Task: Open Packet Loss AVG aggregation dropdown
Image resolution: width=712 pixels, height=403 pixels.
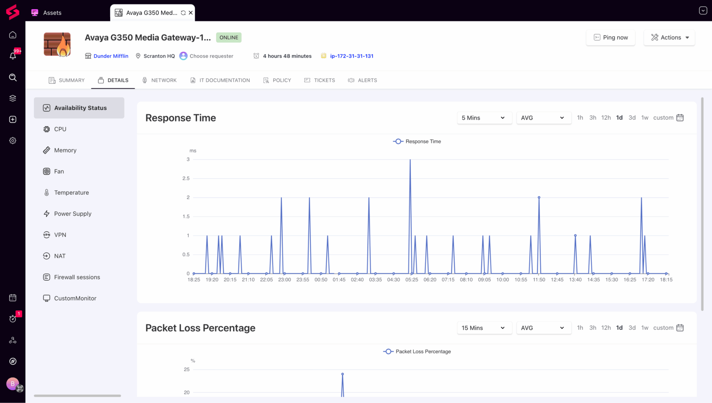Action: [x=543, y=328]
